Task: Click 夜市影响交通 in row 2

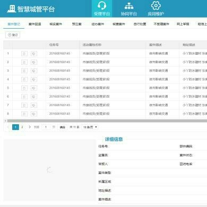Action: tap(158, 62)
